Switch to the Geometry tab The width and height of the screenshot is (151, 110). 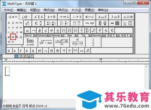(97, 35)
